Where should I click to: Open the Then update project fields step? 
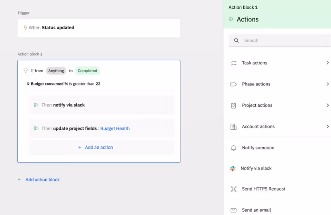(x=101, y=128)
